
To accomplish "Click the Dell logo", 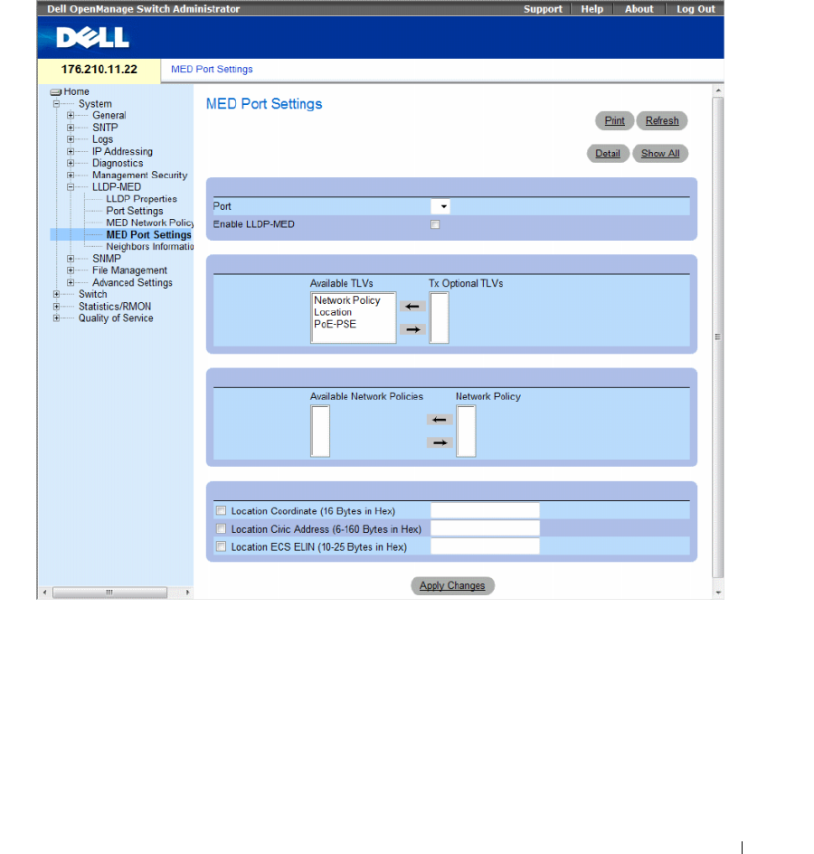I will [x=92, y=38].
